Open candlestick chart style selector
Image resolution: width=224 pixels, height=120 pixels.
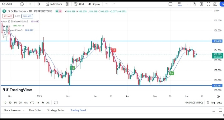(x=39, y=4)
